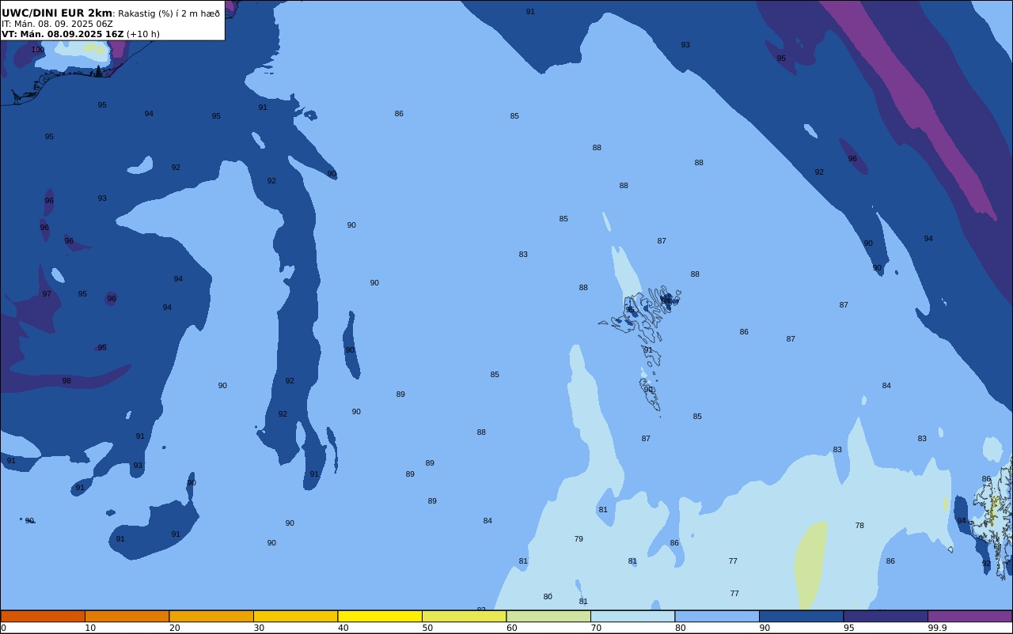Click the '10' legend tick label
1013x634 pixels.
[90, 628]
